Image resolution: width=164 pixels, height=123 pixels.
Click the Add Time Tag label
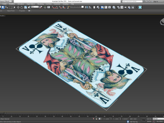click(x=134, y=122)
